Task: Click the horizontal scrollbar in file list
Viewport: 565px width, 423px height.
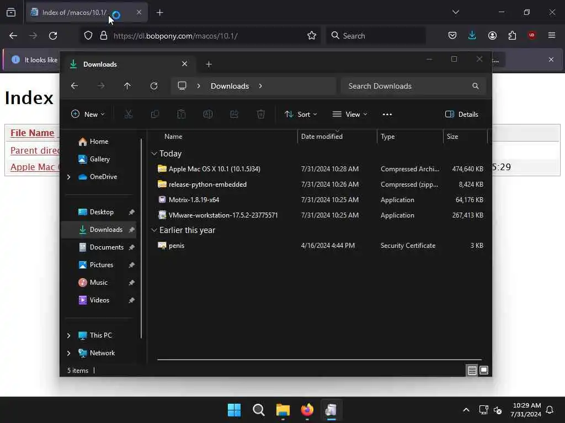Action: [319, 359]
